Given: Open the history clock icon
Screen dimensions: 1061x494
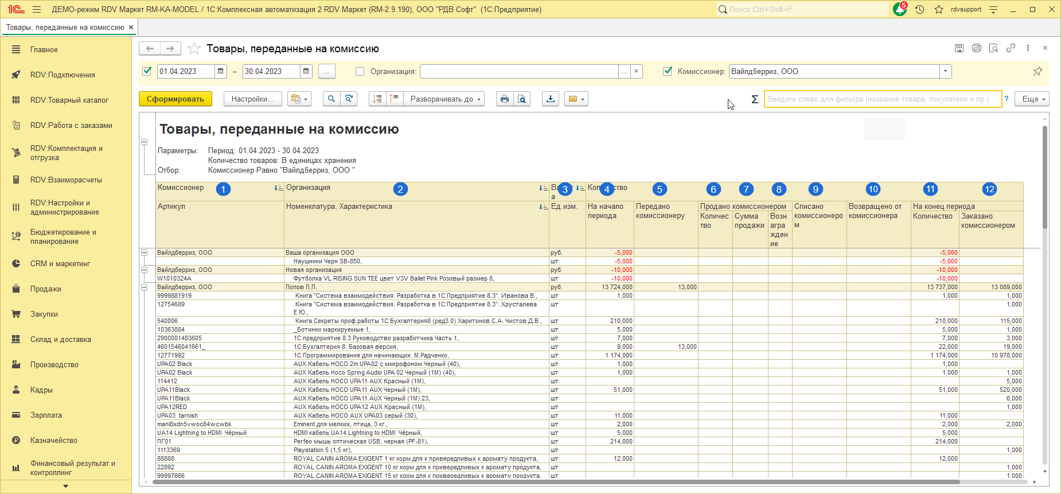Looking at the screenshot, I should point(919,9).
